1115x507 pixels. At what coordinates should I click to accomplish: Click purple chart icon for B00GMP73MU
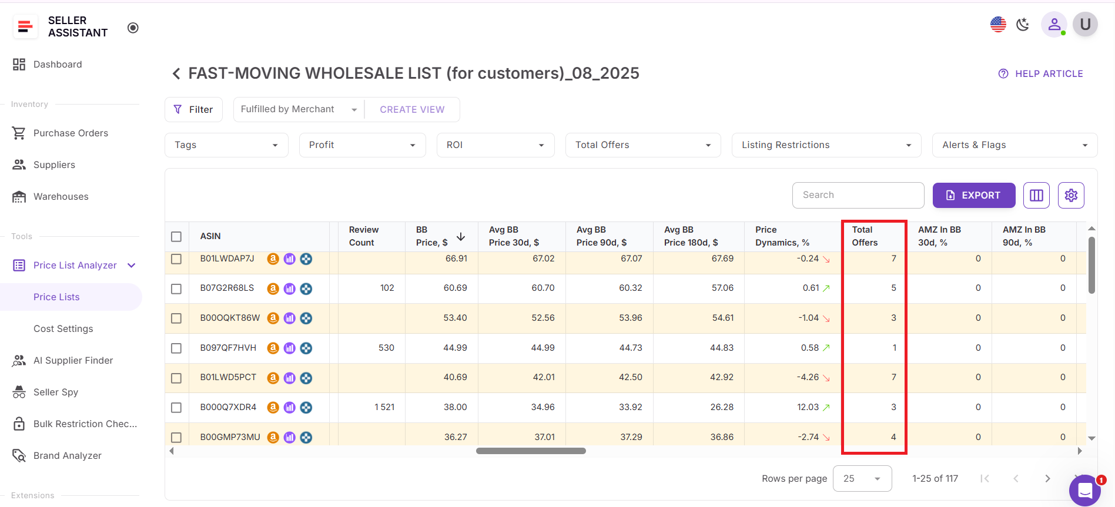289,437
